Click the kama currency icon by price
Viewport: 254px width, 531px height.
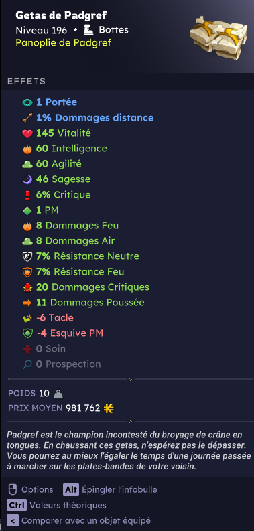[x=109, y=408]
